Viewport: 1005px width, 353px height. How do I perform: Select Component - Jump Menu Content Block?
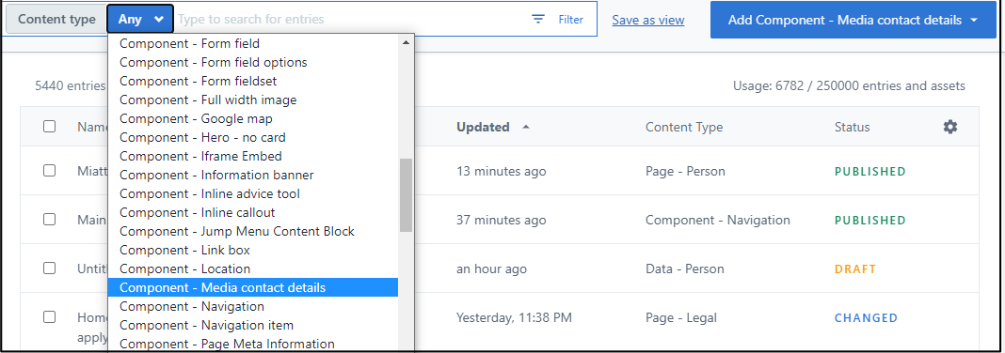tap(253, 231)
